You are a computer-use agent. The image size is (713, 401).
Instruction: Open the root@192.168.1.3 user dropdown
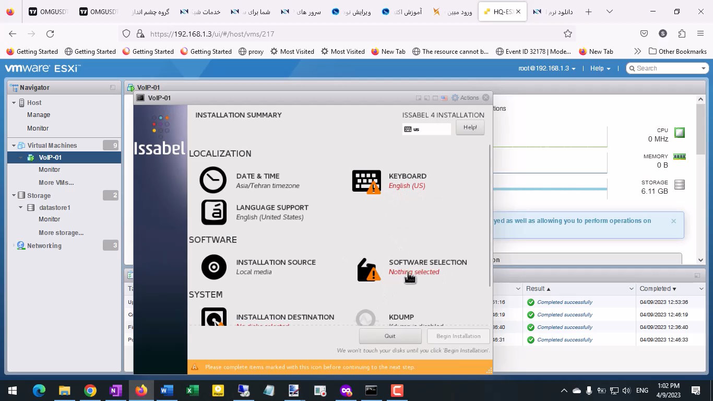click(x=547, y=68)
